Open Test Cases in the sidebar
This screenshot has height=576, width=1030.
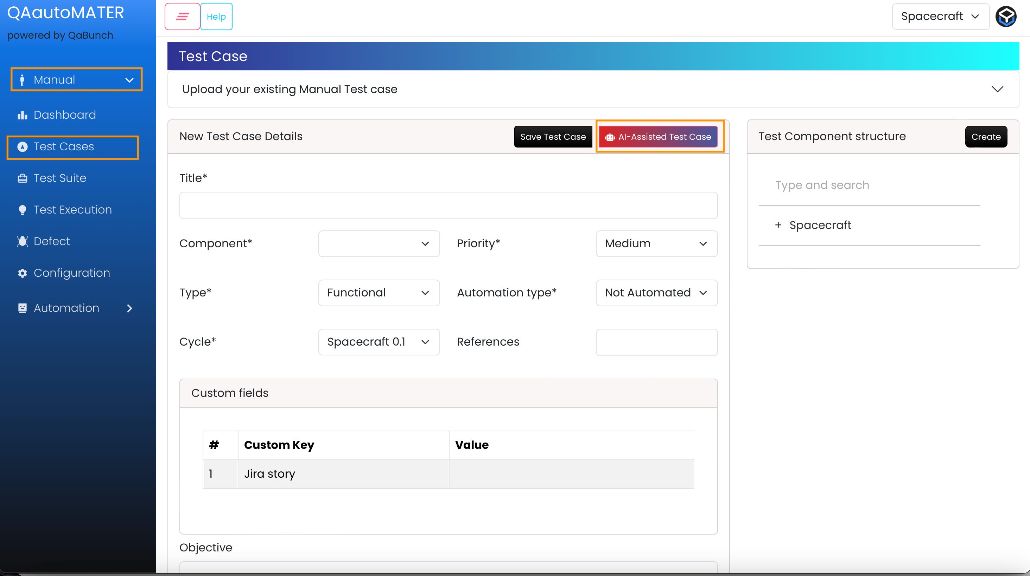coord(64,147)
